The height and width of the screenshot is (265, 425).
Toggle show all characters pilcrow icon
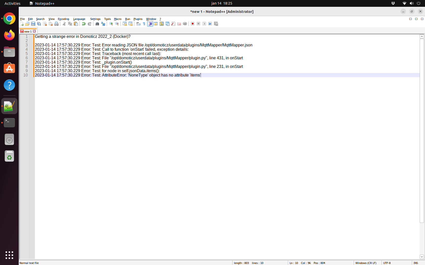click(144, 24)
